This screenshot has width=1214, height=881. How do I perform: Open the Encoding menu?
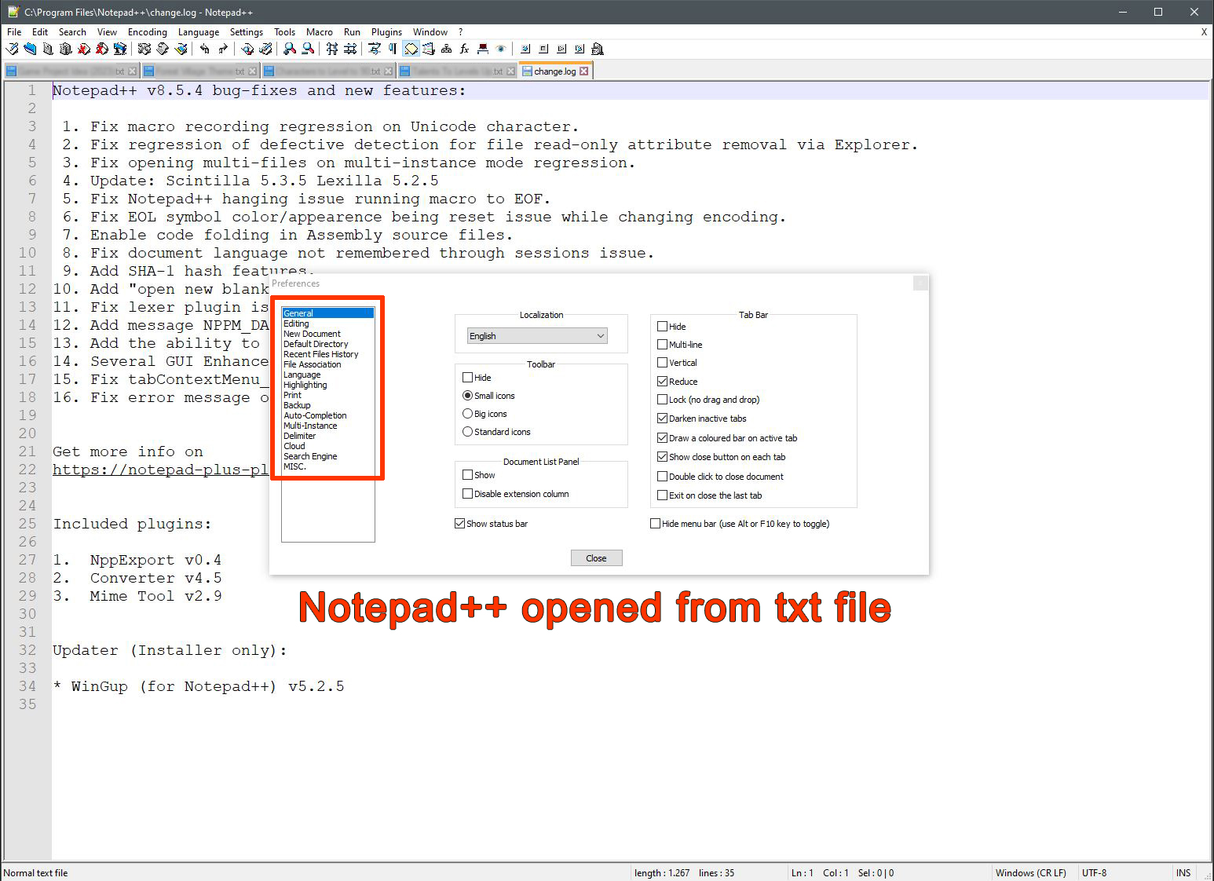point(148,32)
